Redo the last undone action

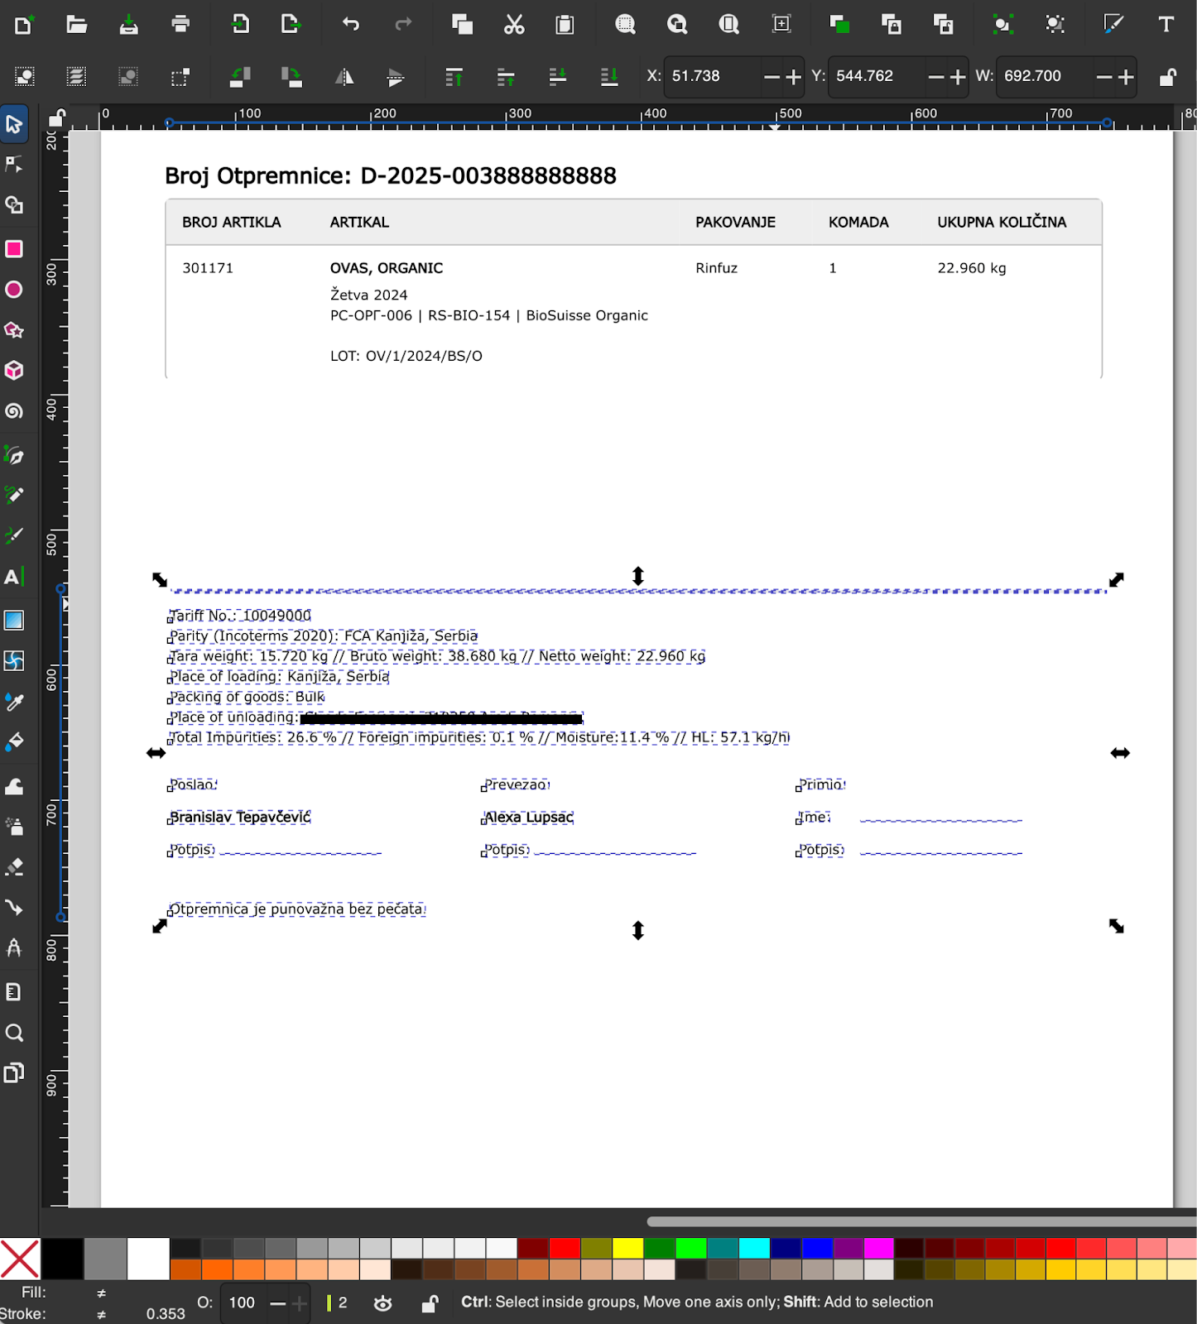coord(403,24)
